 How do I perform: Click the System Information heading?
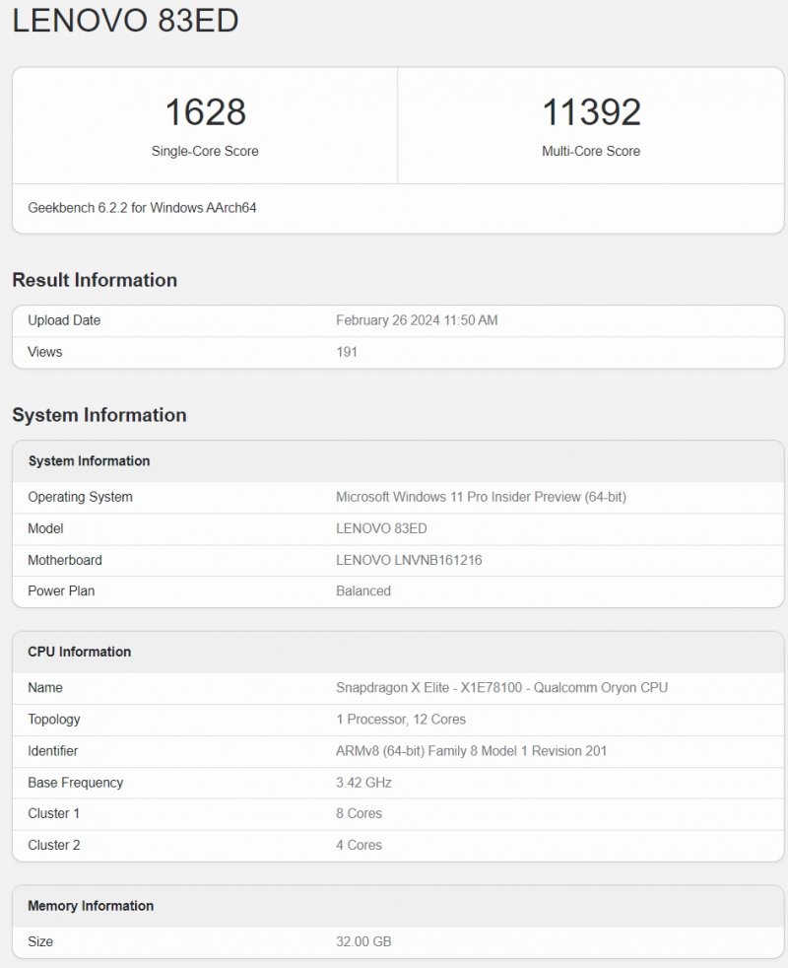98,415
